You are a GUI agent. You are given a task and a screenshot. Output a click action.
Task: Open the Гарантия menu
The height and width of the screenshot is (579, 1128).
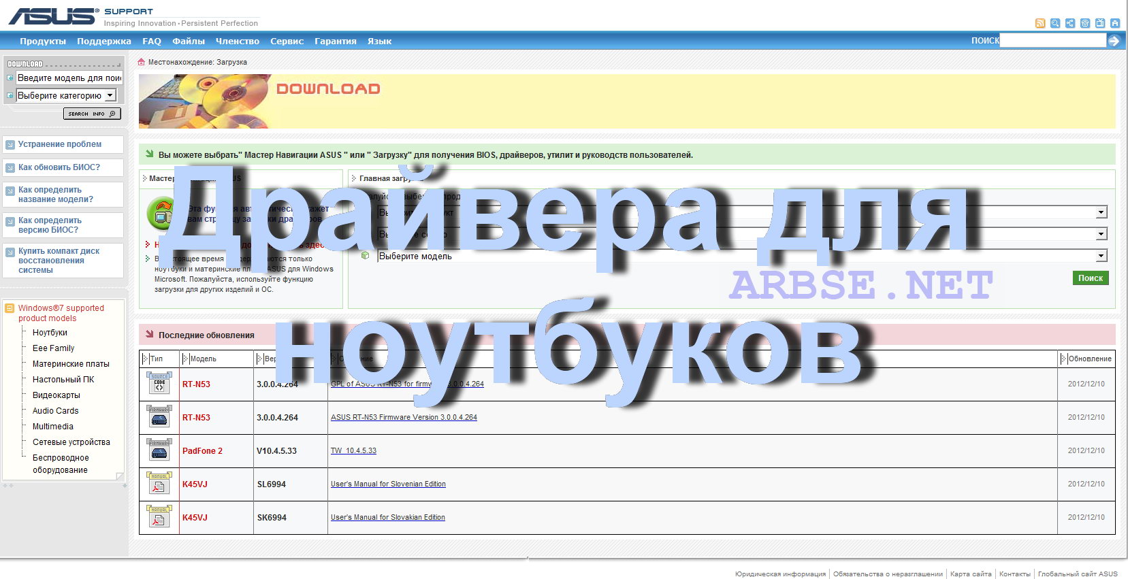point(336,41)
